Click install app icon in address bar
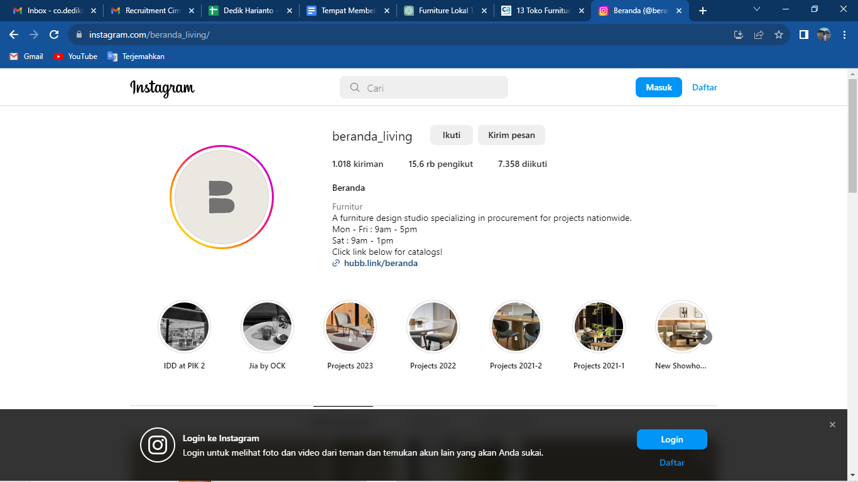Viewport: 858px width, 482px height. pos(739,35)
